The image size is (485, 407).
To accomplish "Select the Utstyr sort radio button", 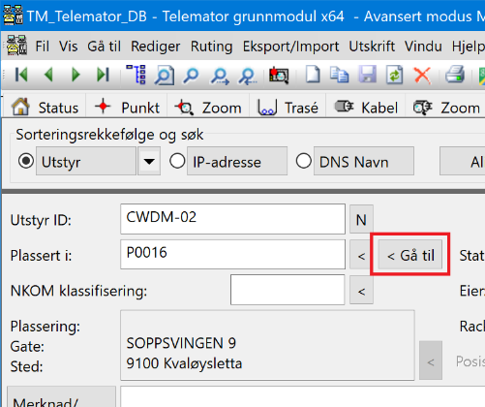I will point(26,161).
